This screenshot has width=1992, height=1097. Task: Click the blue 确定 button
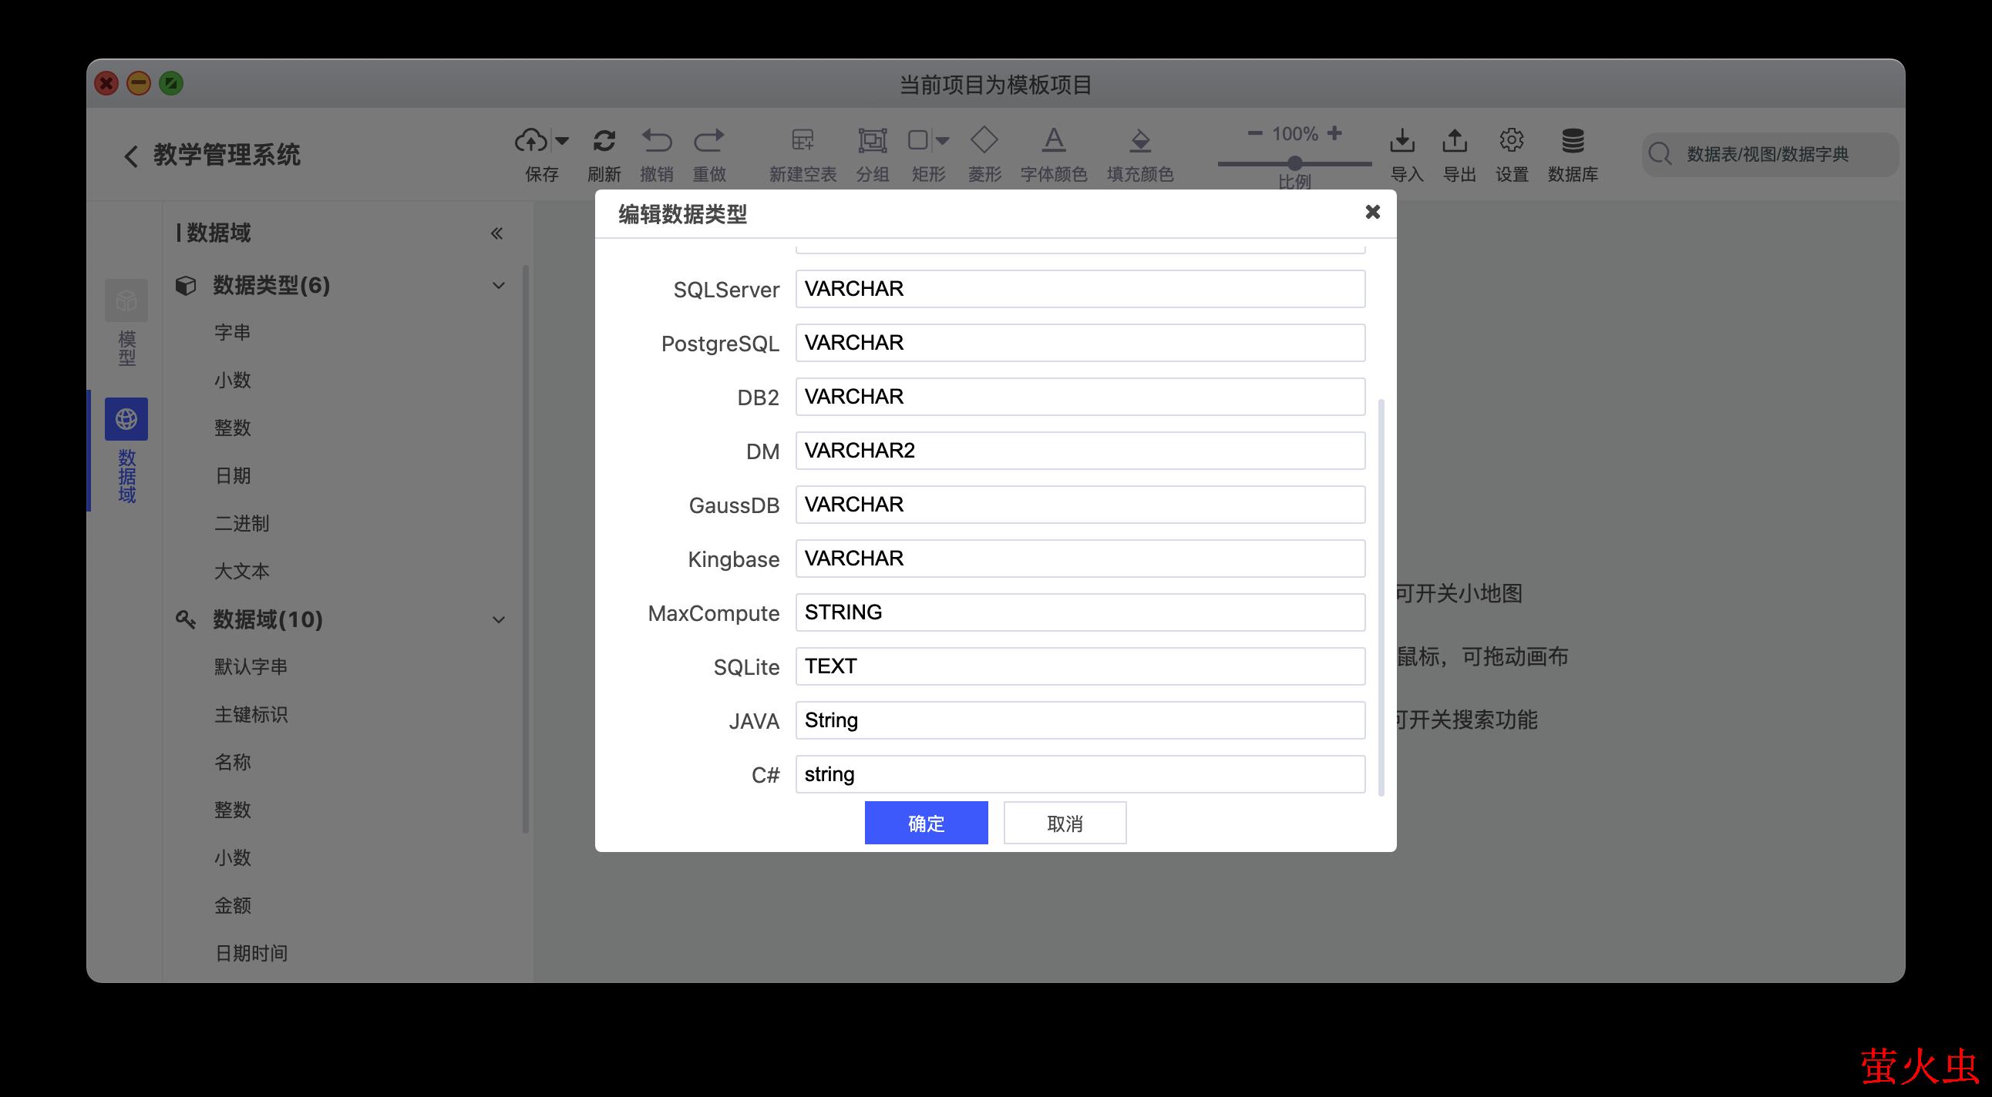[x=926, y=823]
